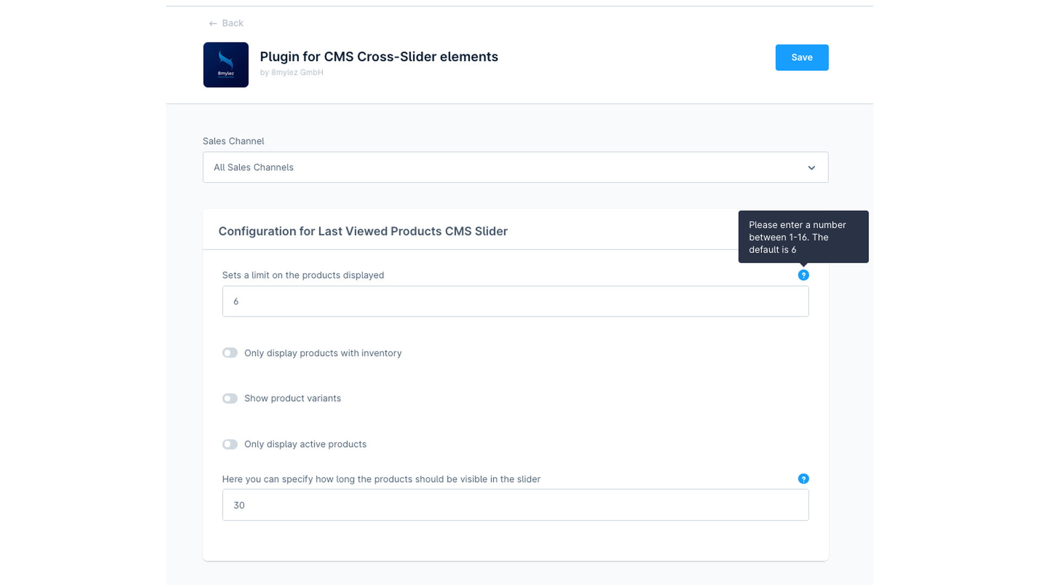
Task: Focus the products limit field showing 6
Action: (515, 301)
